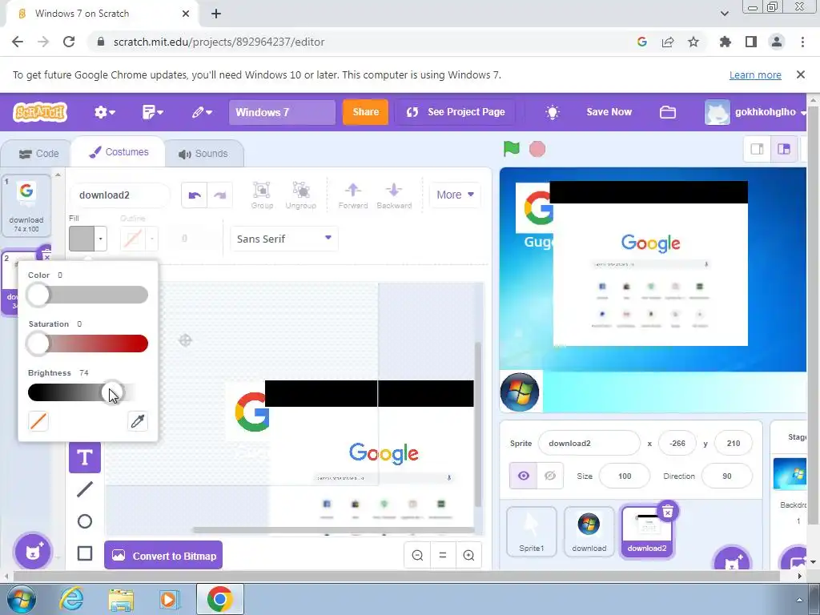The width and height of the screenshot is (820, 615).
Task: Switch to large stage layout
Action: click(x=783, y=149)
